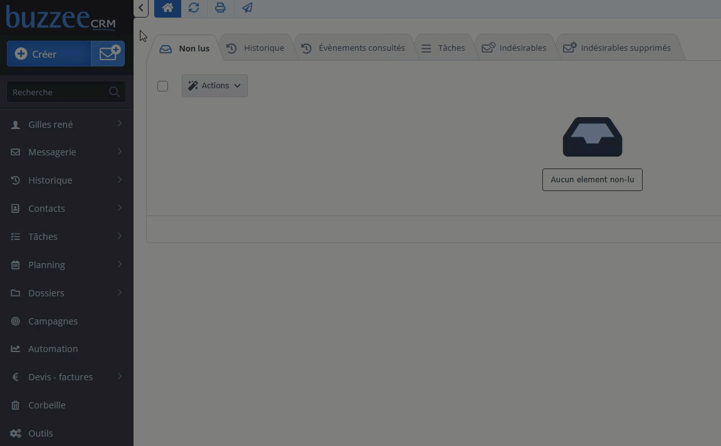The width and height of the screenshot is (721, 446).
Task: Click the Aucun element non-lu button
Action: [x=592, y=180]
